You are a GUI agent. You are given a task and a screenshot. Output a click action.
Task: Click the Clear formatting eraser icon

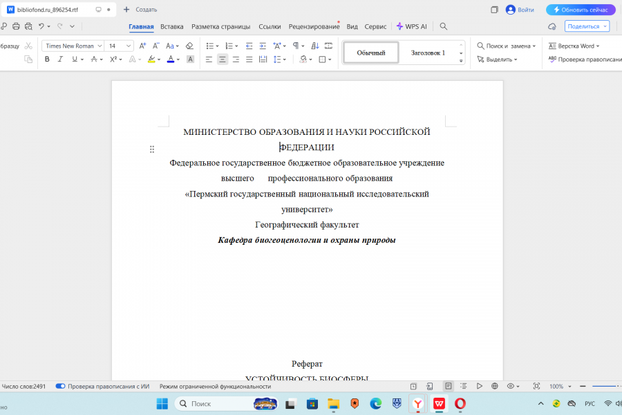189,46
